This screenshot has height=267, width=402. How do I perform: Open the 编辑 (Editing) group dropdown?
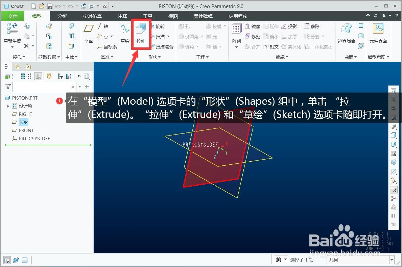(282, 57)
